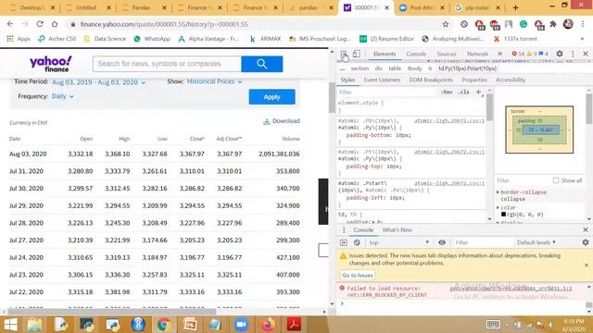Image resolution: width=593 pixels, height=333 pixels.
Task: Switch to the Console panel tab
Action: pyautogui.click(x=416, y=54)
